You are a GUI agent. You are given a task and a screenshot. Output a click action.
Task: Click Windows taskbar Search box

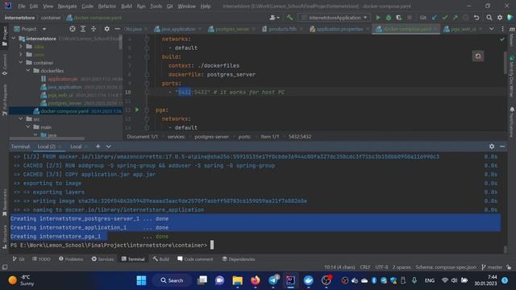[172, 280]
